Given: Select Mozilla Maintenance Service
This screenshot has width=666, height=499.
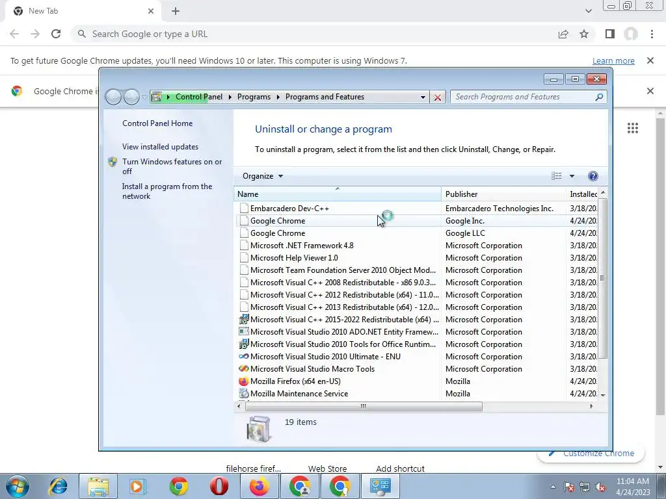Looking at the screenshot, I should point(416,393).
